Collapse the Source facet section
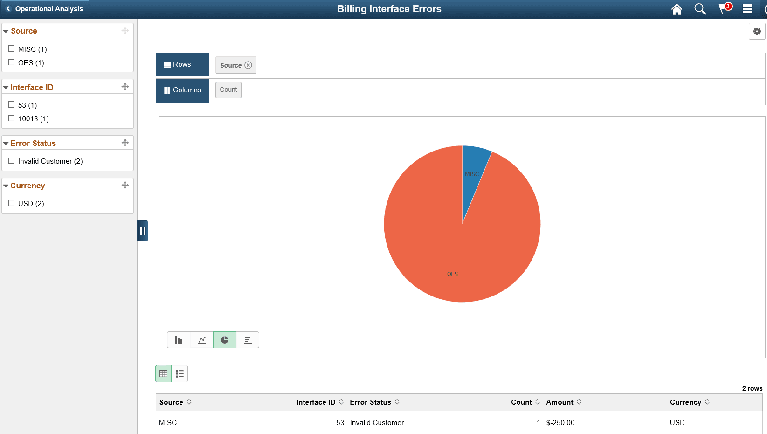 (6, 31)
